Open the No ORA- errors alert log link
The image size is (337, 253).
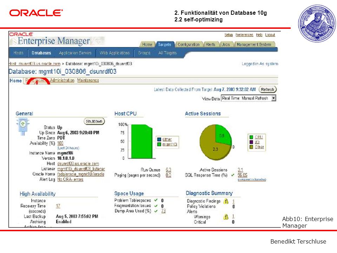(x=70, y=180)
